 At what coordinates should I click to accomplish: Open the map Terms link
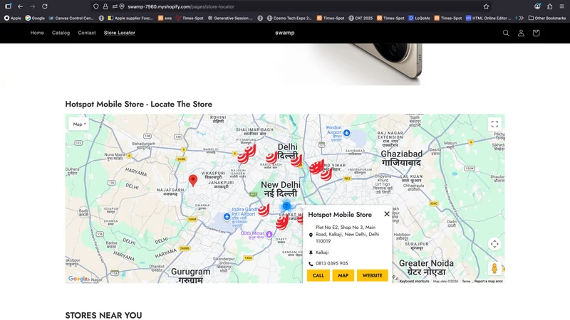point(466,281)
